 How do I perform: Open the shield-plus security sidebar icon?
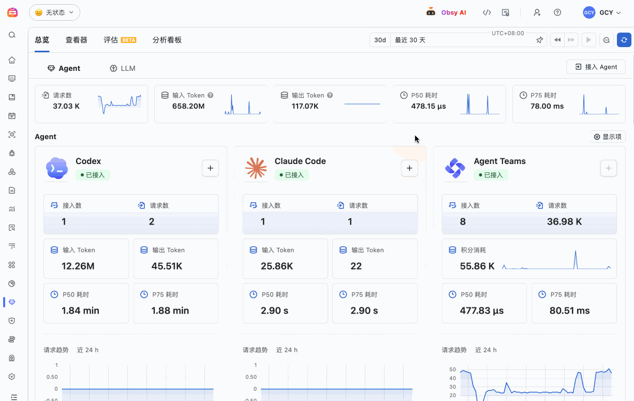(x=12, y=321)
